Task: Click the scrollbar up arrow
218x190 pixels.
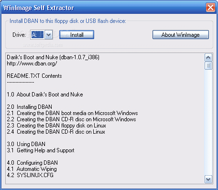Action: coord(208,58)
